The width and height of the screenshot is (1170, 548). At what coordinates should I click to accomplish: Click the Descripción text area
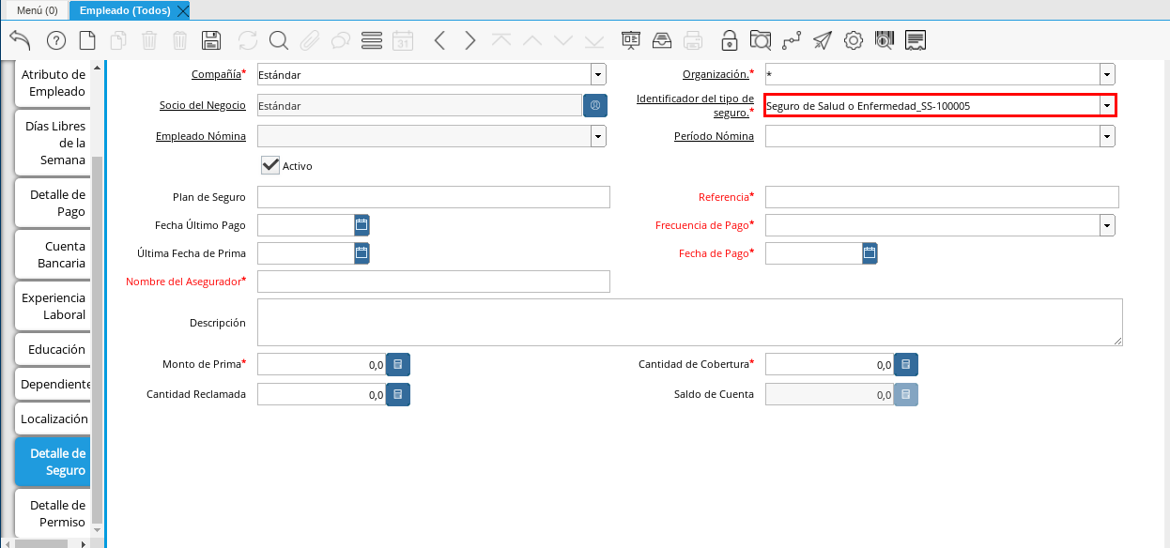690,323
